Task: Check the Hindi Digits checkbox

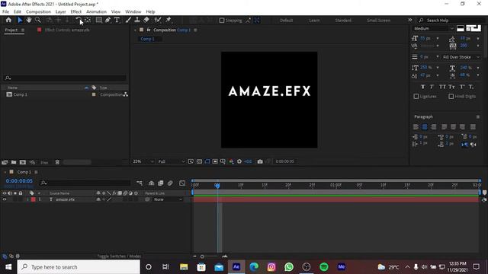Action: pyautogui.click(x=451, y=97)
